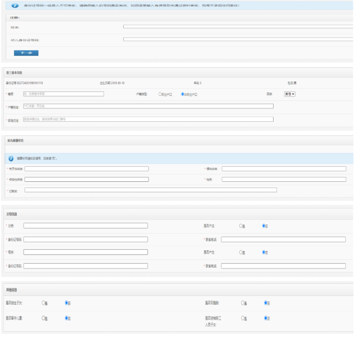354x337 pixels.
Task: Choose 是 for father's 是否户主
Action: pyautogui.click(x=242, y=226)
